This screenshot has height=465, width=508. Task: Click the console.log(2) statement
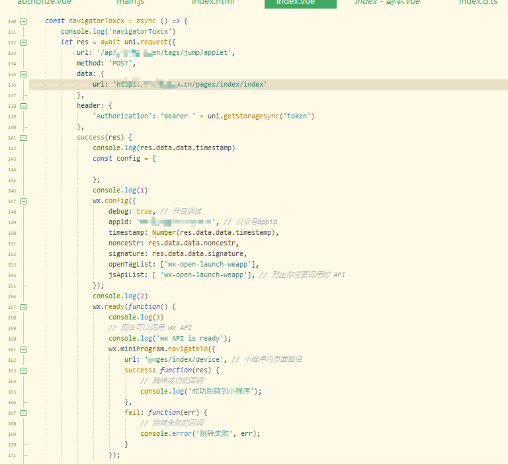pos(120,296)
